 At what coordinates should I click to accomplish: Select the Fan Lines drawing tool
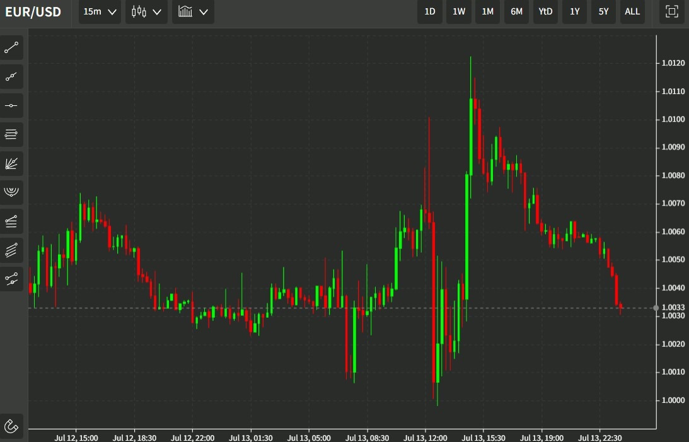click(11, 163)
